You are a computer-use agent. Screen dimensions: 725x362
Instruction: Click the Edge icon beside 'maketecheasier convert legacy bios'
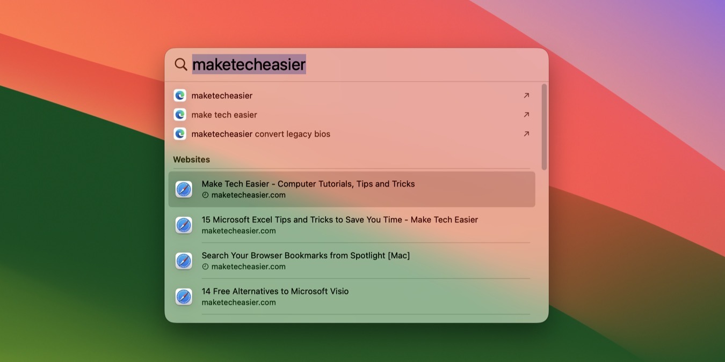click(x=180, y=134)
